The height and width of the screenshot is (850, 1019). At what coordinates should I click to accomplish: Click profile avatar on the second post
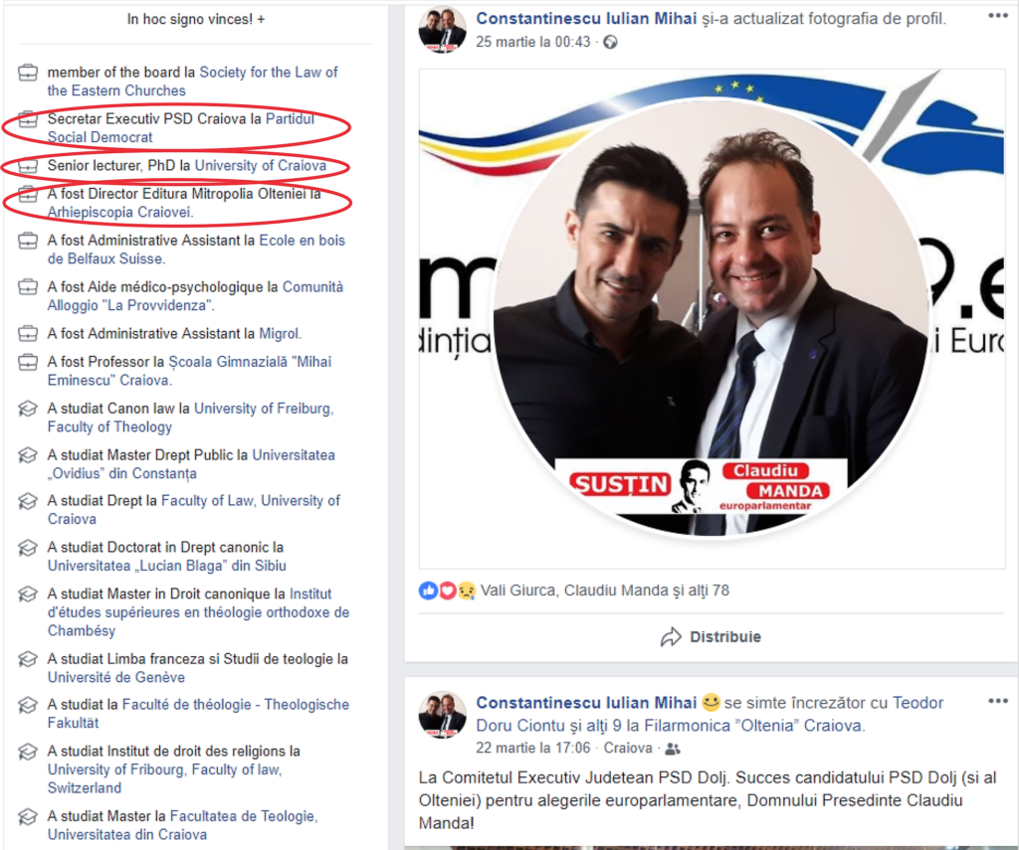click(x=443, y=715)
